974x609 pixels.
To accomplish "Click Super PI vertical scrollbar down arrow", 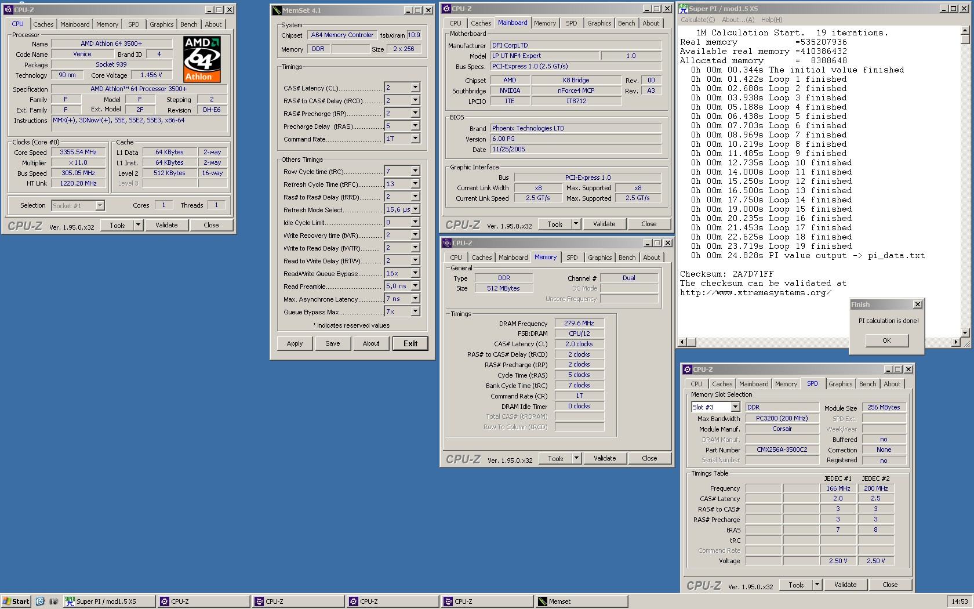I will point(965,333).
